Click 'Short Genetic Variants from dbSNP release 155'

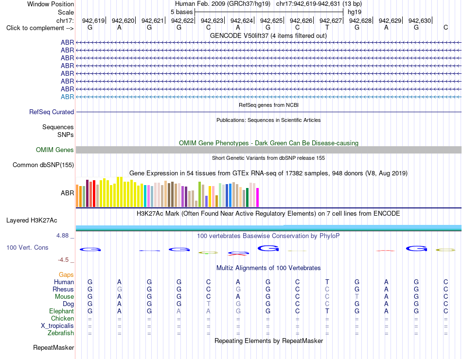tap(268, 158)
